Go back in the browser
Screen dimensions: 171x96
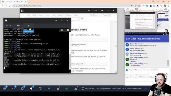click(2, 6)
